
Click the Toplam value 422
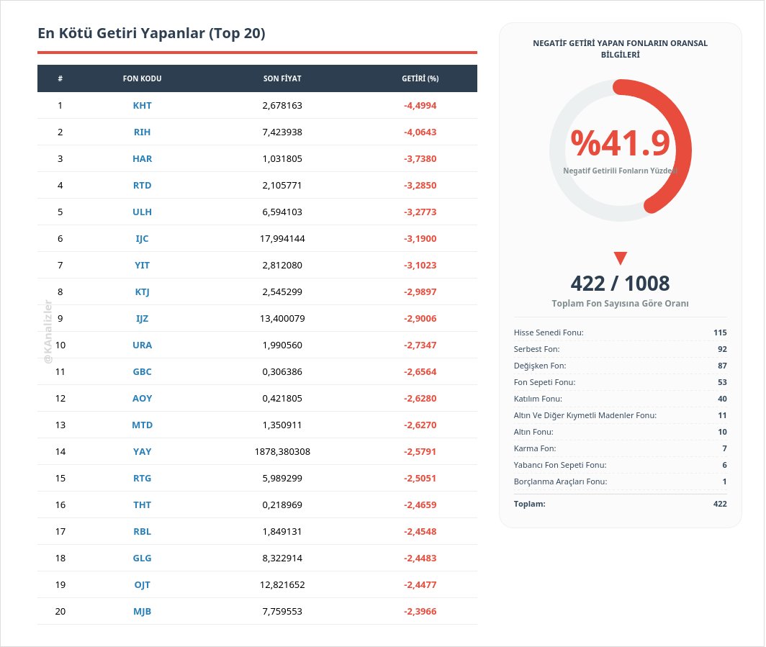pos(720,504)
